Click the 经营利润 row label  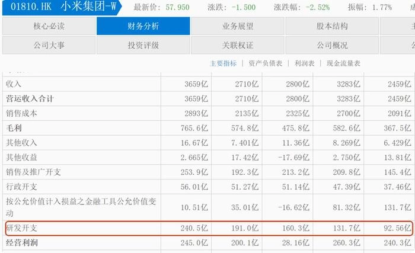[22, 243]
